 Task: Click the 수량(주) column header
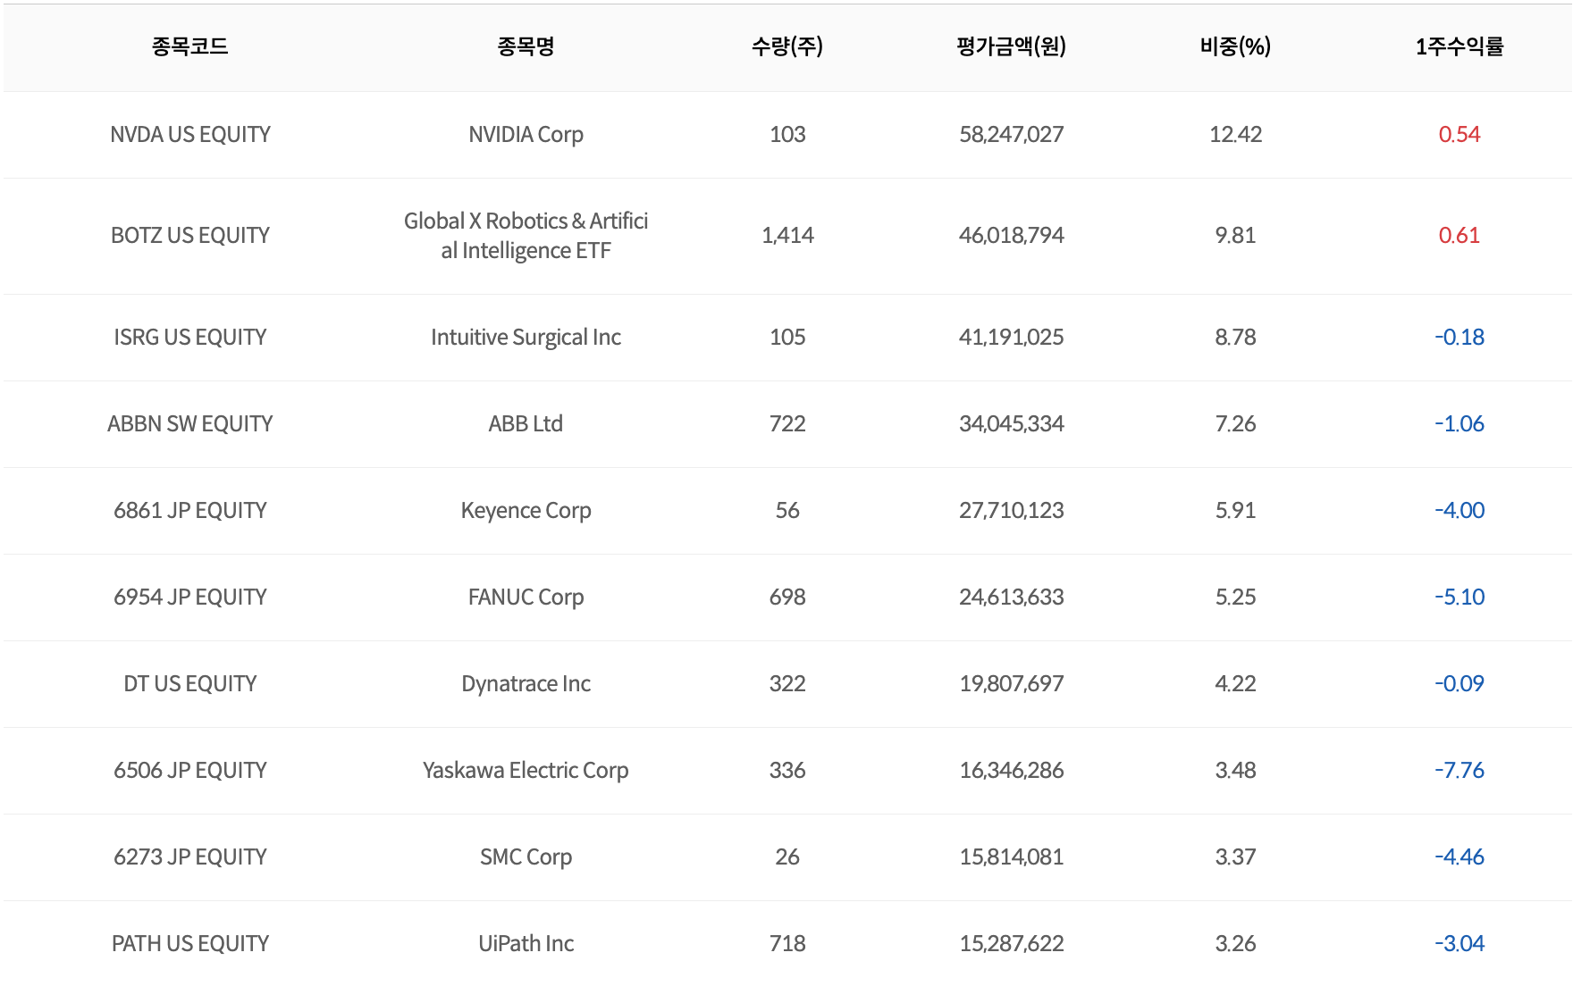pyautogui.click(x=787, y=46)
